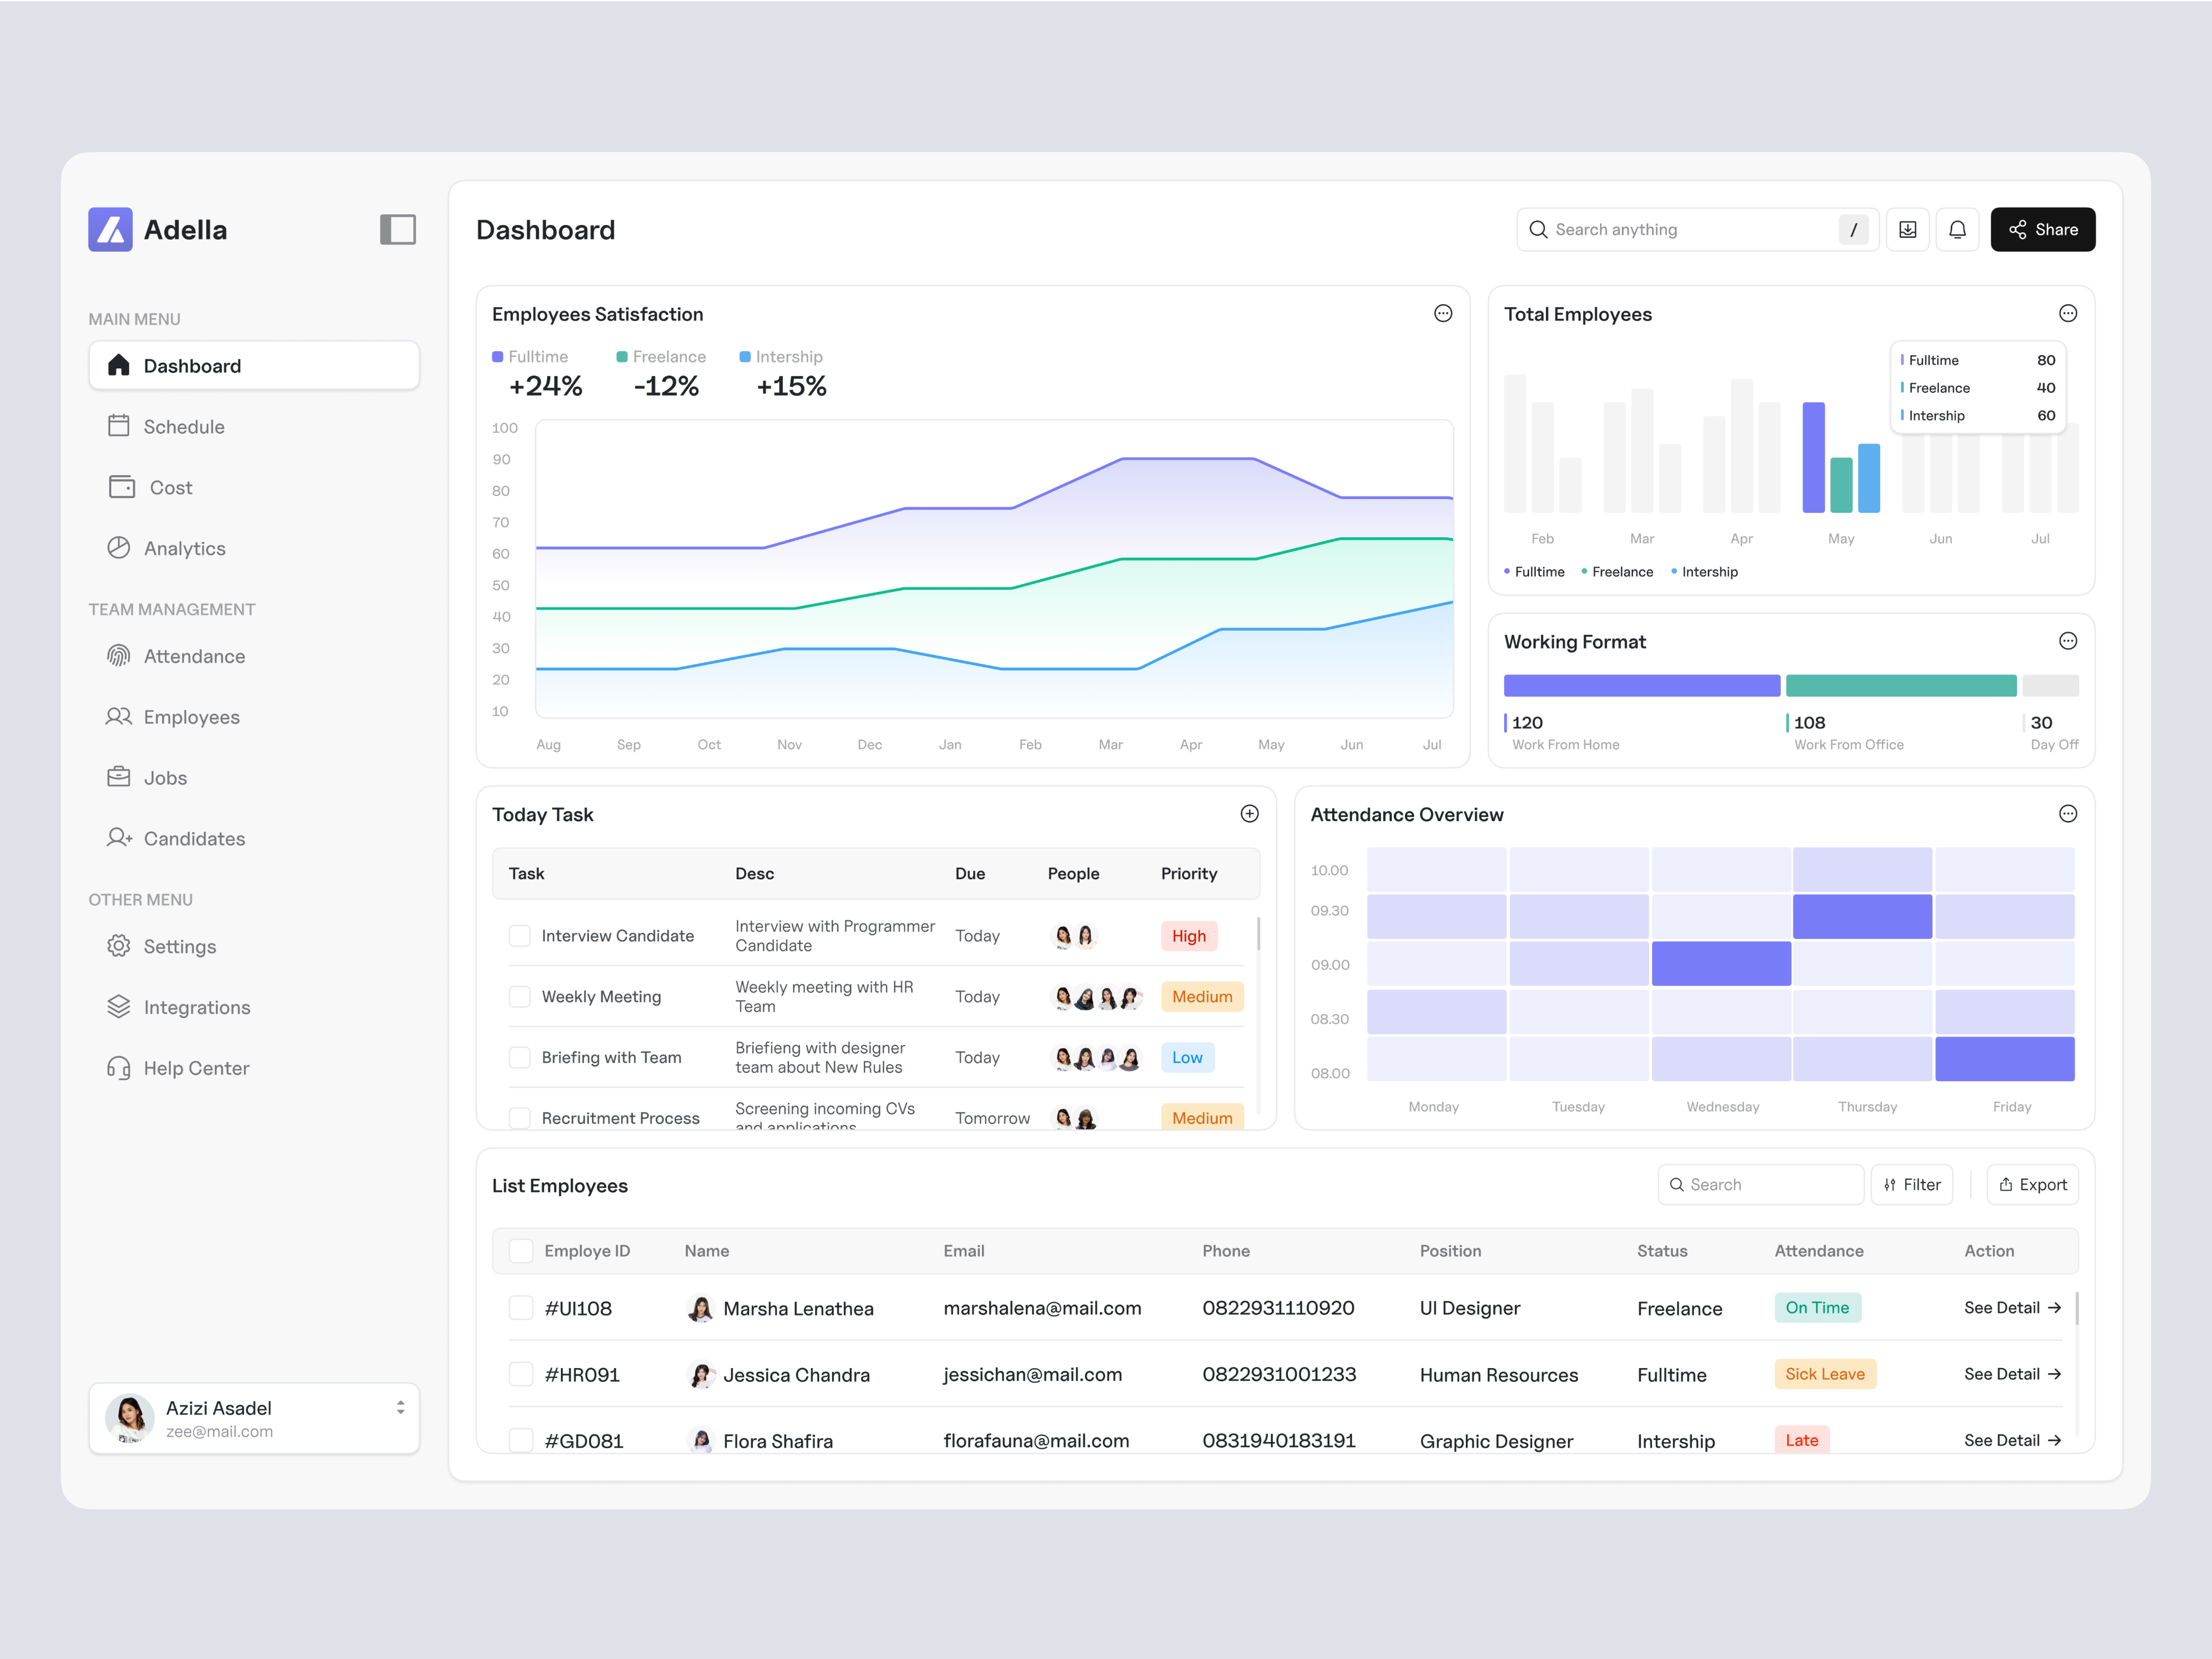The image size is (2212, 1659).
Task: Check the Weekly Meeting task checkbox
Action: click(x=520, y=996)
